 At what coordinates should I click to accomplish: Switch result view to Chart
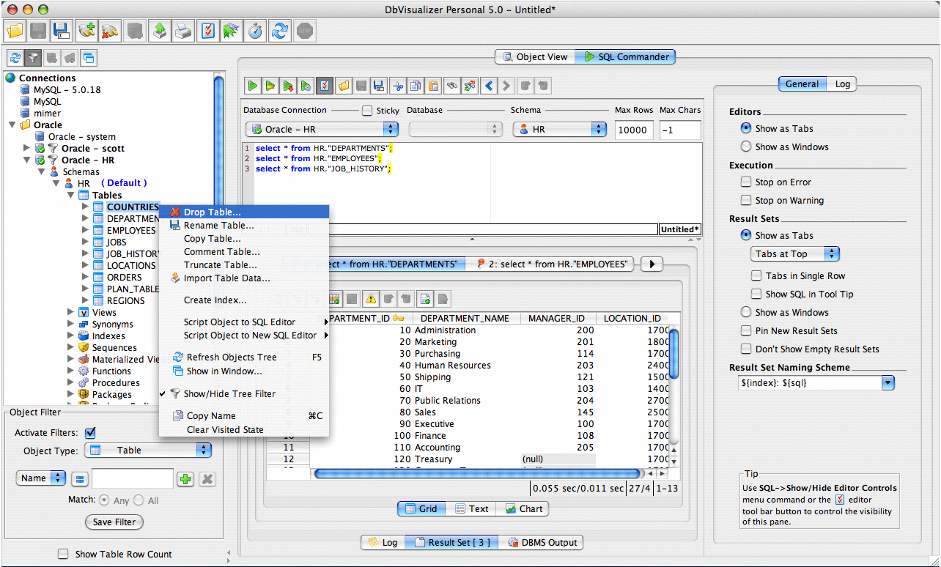pyautogui.click(x=523, y=509)
